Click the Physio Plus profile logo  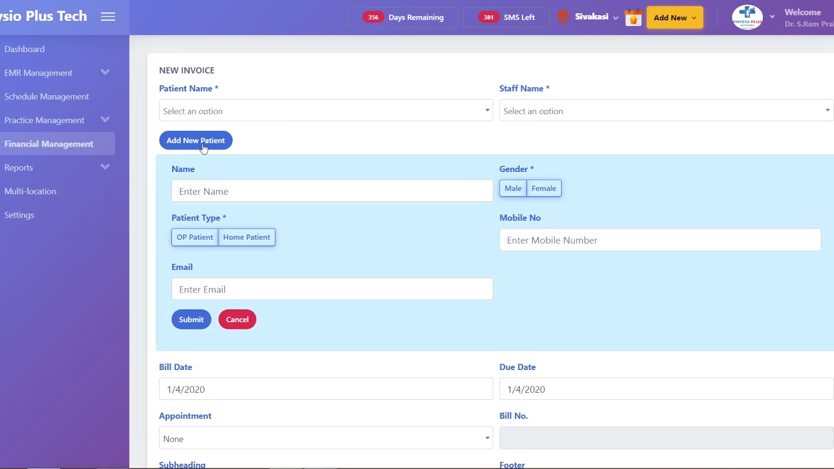pos(747,18)
